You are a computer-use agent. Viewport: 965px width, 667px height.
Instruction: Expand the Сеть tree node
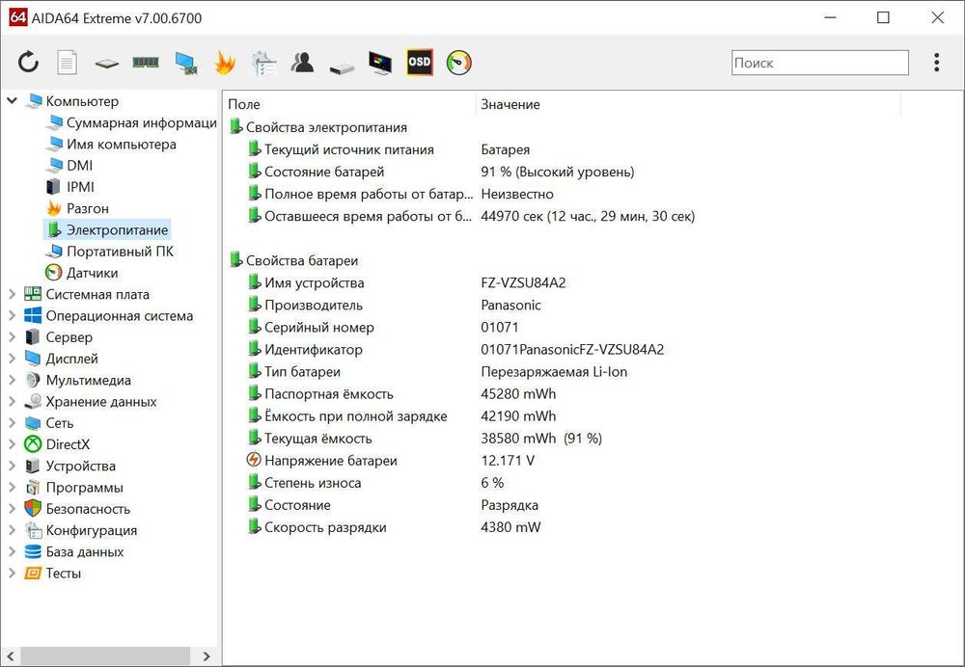coord(12,423)
